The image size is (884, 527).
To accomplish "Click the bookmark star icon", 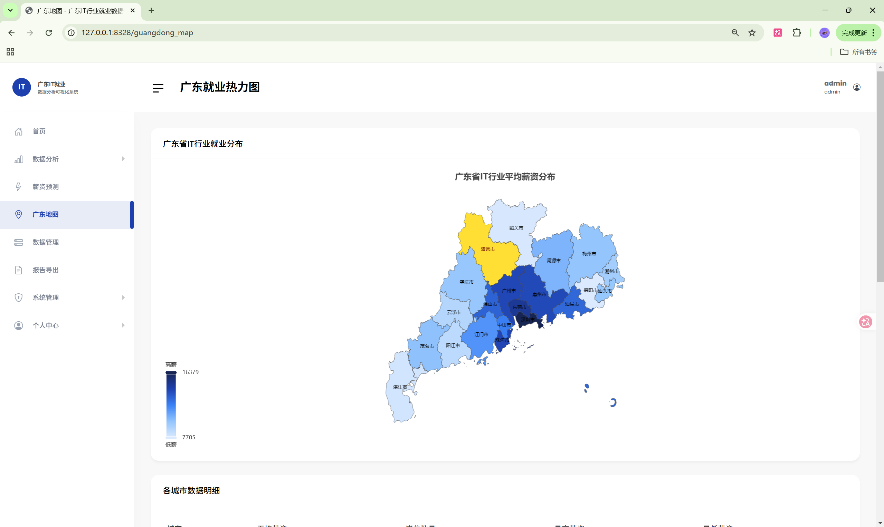I will pos(752,33).
